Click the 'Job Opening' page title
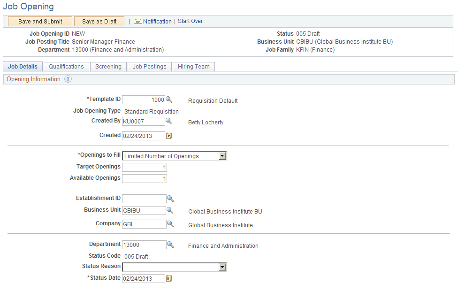Viewport: 458px width, 291px height. pyautogui.click(x=28, y=7)
